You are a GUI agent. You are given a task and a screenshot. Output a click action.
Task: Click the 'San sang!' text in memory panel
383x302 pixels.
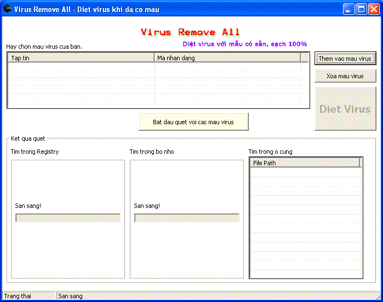point(147,206)
